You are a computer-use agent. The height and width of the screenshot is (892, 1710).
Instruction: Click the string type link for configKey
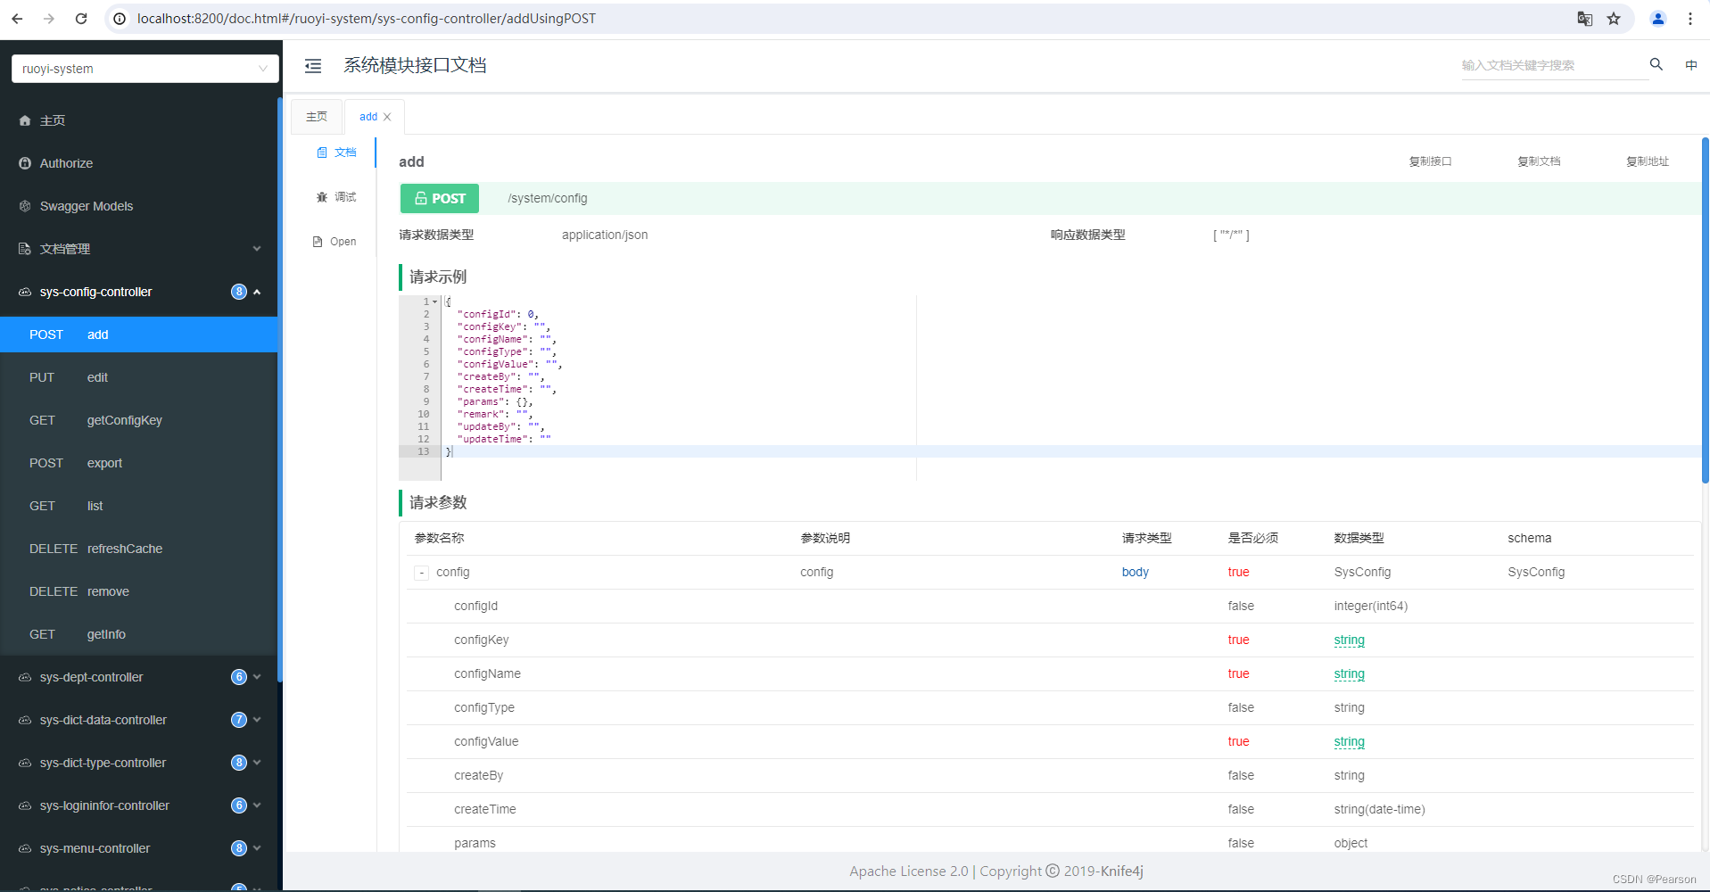pos(1349,640)
